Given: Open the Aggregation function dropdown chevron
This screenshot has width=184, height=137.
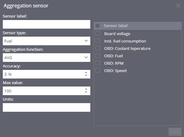Looking at the screenshot, I should pos(86,57).
